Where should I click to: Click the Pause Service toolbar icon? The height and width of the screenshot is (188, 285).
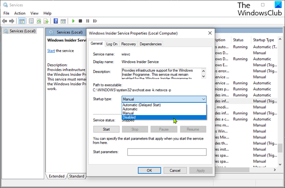click(88, 21)
